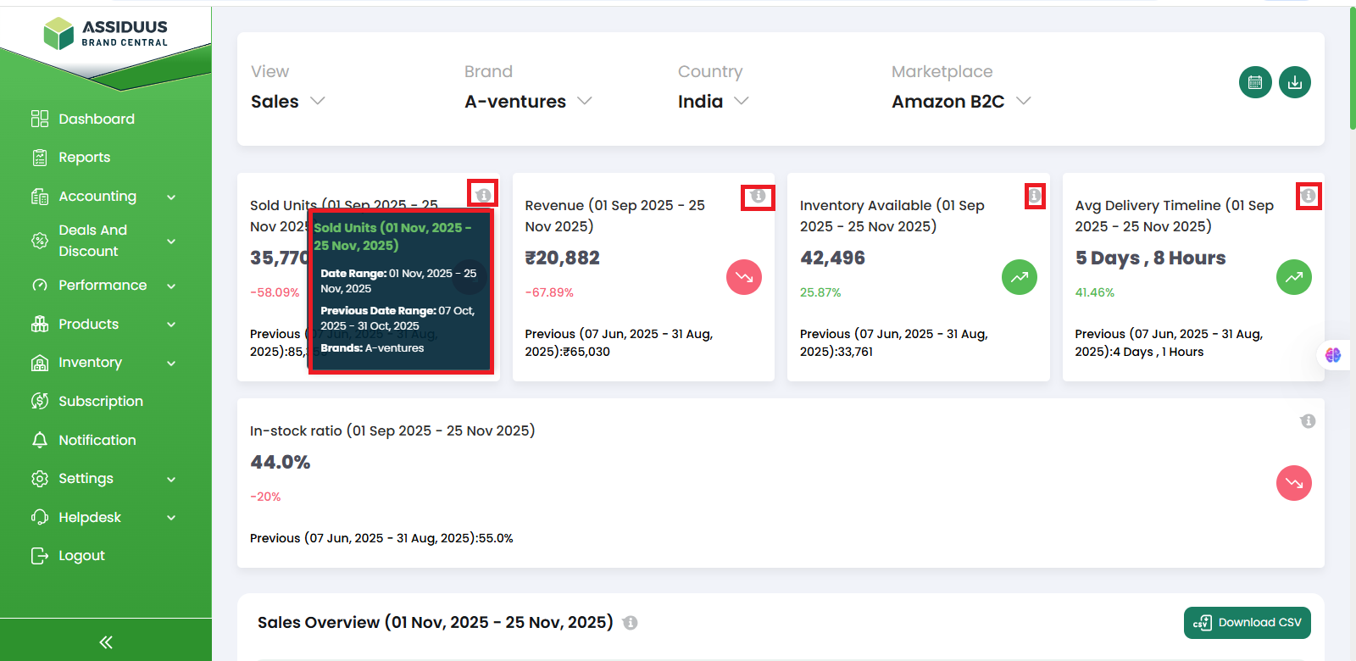Image resolution: width=1356 pixels, height=661 pixels.
Task: Open the View dropdown showing Sales
Action: [288, 102]
